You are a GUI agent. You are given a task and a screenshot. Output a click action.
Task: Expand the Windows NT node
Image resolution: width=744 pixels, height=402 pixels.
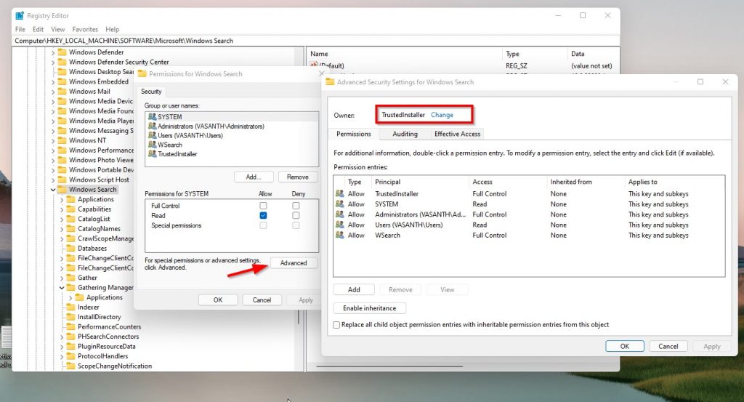click(52, 141)
